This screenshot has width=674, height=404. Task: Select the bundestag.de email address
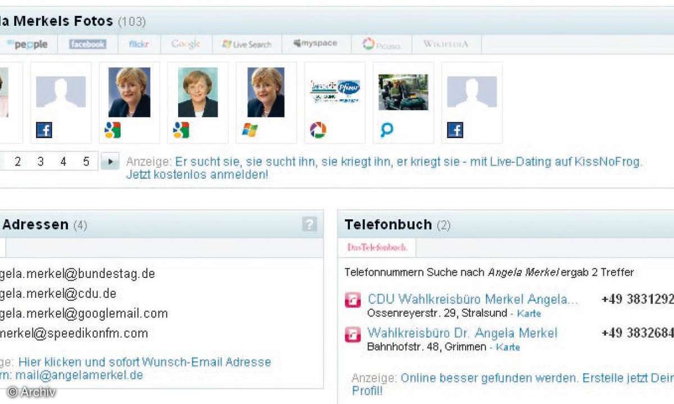(x=78, y=274)
